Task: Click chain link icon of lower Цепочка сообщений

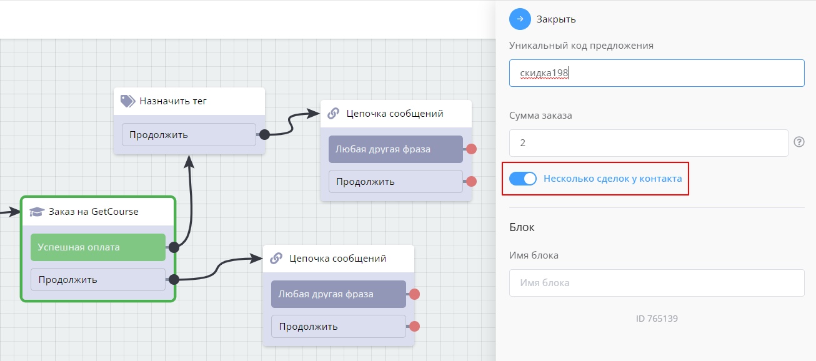Action: point(276,259)
